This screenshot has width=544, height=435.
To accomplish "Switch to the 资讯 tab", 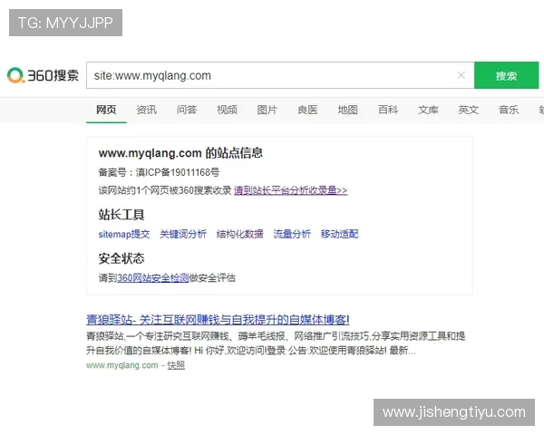I will tap(146, 110).
